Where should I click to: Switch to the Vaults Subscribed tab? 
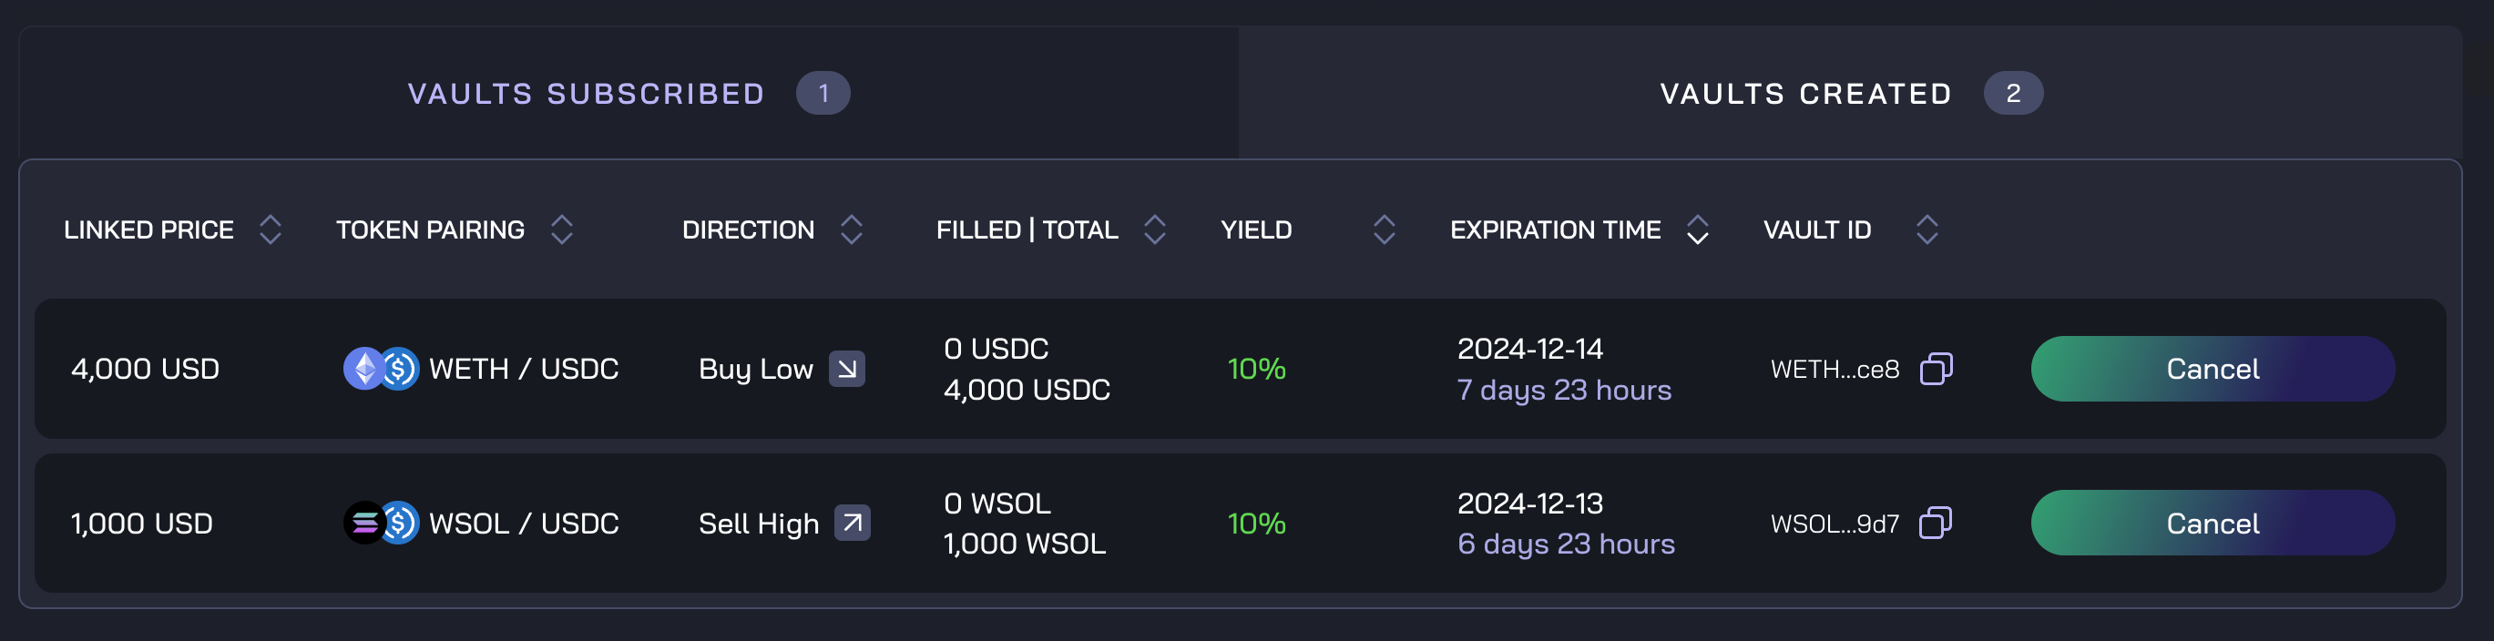pos(587,94)
